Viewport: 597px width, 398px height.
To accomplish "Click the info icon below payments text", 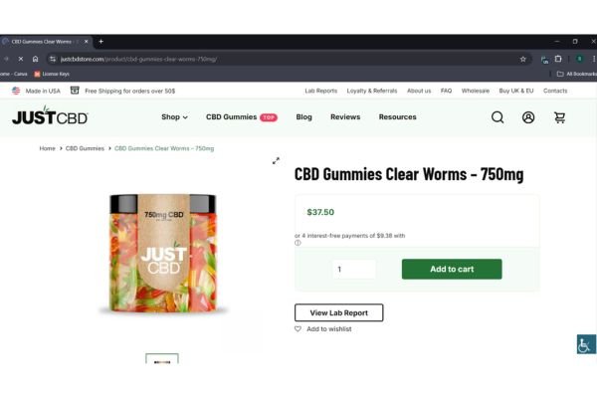I will 298,243.
